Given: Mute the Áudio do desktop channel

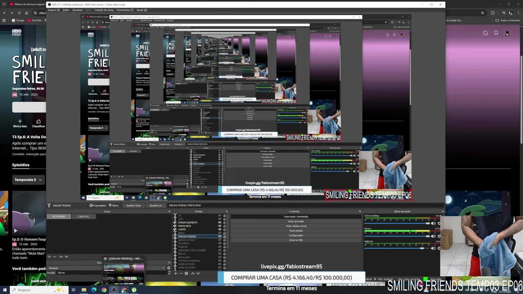Looking at the screenshot, I should (x=433, y=223).
